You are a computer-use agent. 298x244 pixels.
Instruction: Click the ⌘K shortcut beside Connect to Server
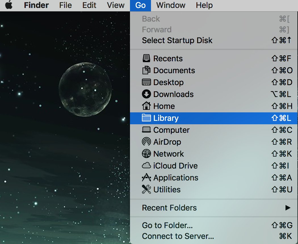(x=286, y=236)
